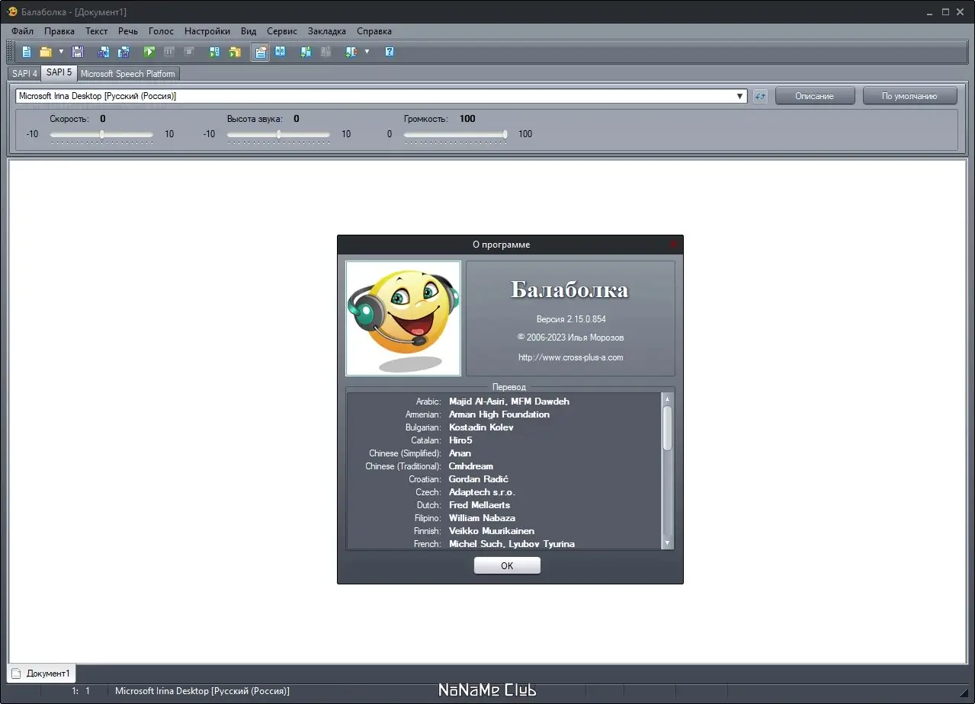This screenshot has height=704, width=975.
Task: Click the 'Fred Mellaerts' Dutch translator entry
Action: point(479,505)
